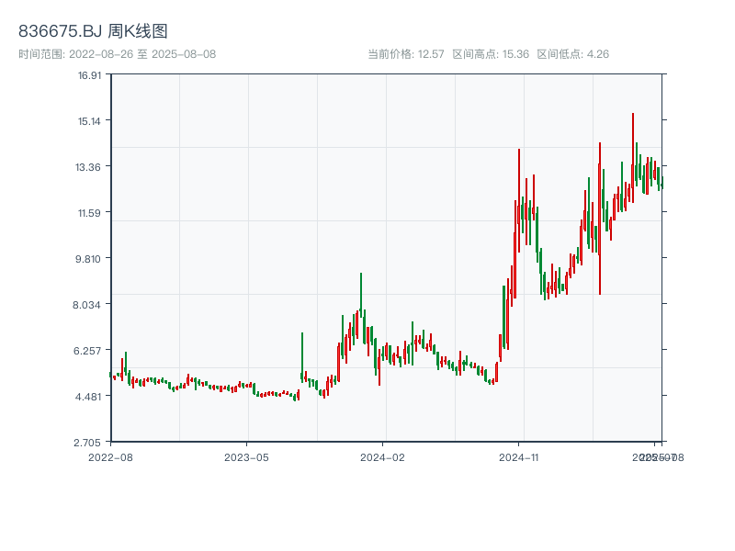Click y-axis label 11.59
This screenshot has width=735, height=551.
pos(89,213)
